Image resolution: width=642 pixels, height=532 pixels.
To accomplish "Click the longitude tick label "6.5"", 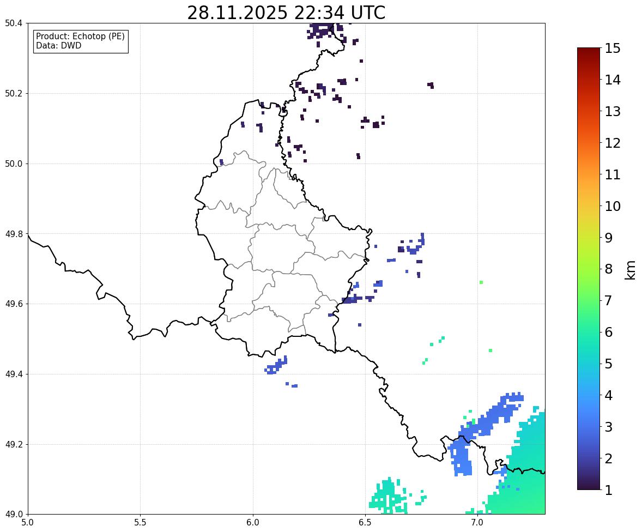I will pos(365,523).
